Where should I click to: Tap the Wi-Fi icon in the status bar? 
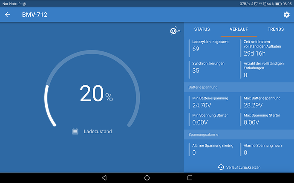[260, 4]
